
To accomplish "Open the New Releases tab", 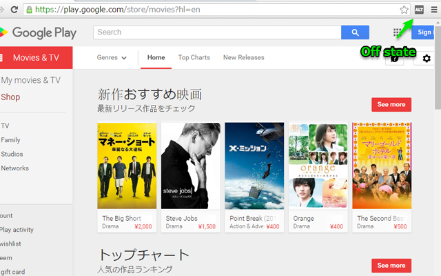I will (244, 57).
